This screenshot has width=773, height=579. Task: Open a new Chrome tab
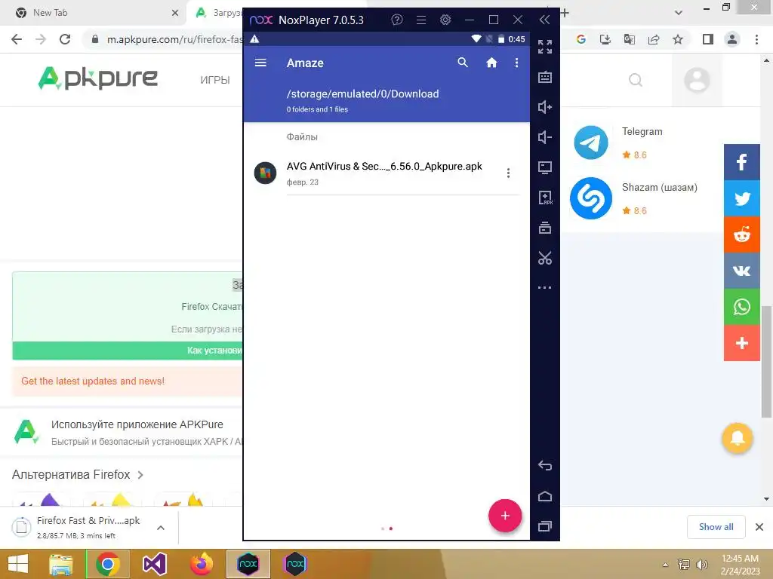point(565,13)
